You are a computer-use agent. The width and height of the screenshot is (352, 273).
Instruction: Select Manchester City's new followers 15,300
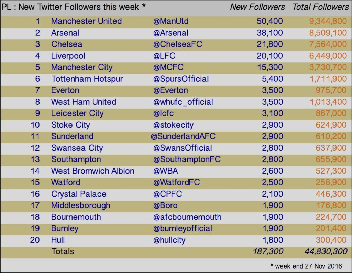point(270,67)
